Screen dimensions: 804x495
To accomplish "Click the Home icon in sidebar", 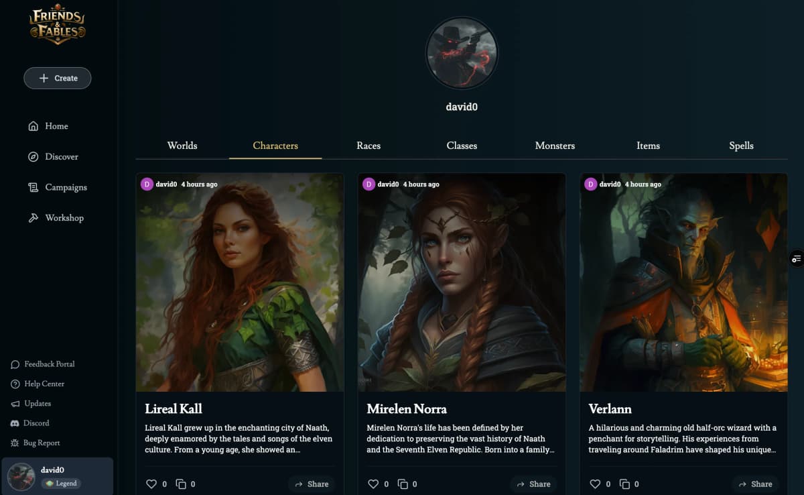I will pyautogui.click(x=33, y=126).
